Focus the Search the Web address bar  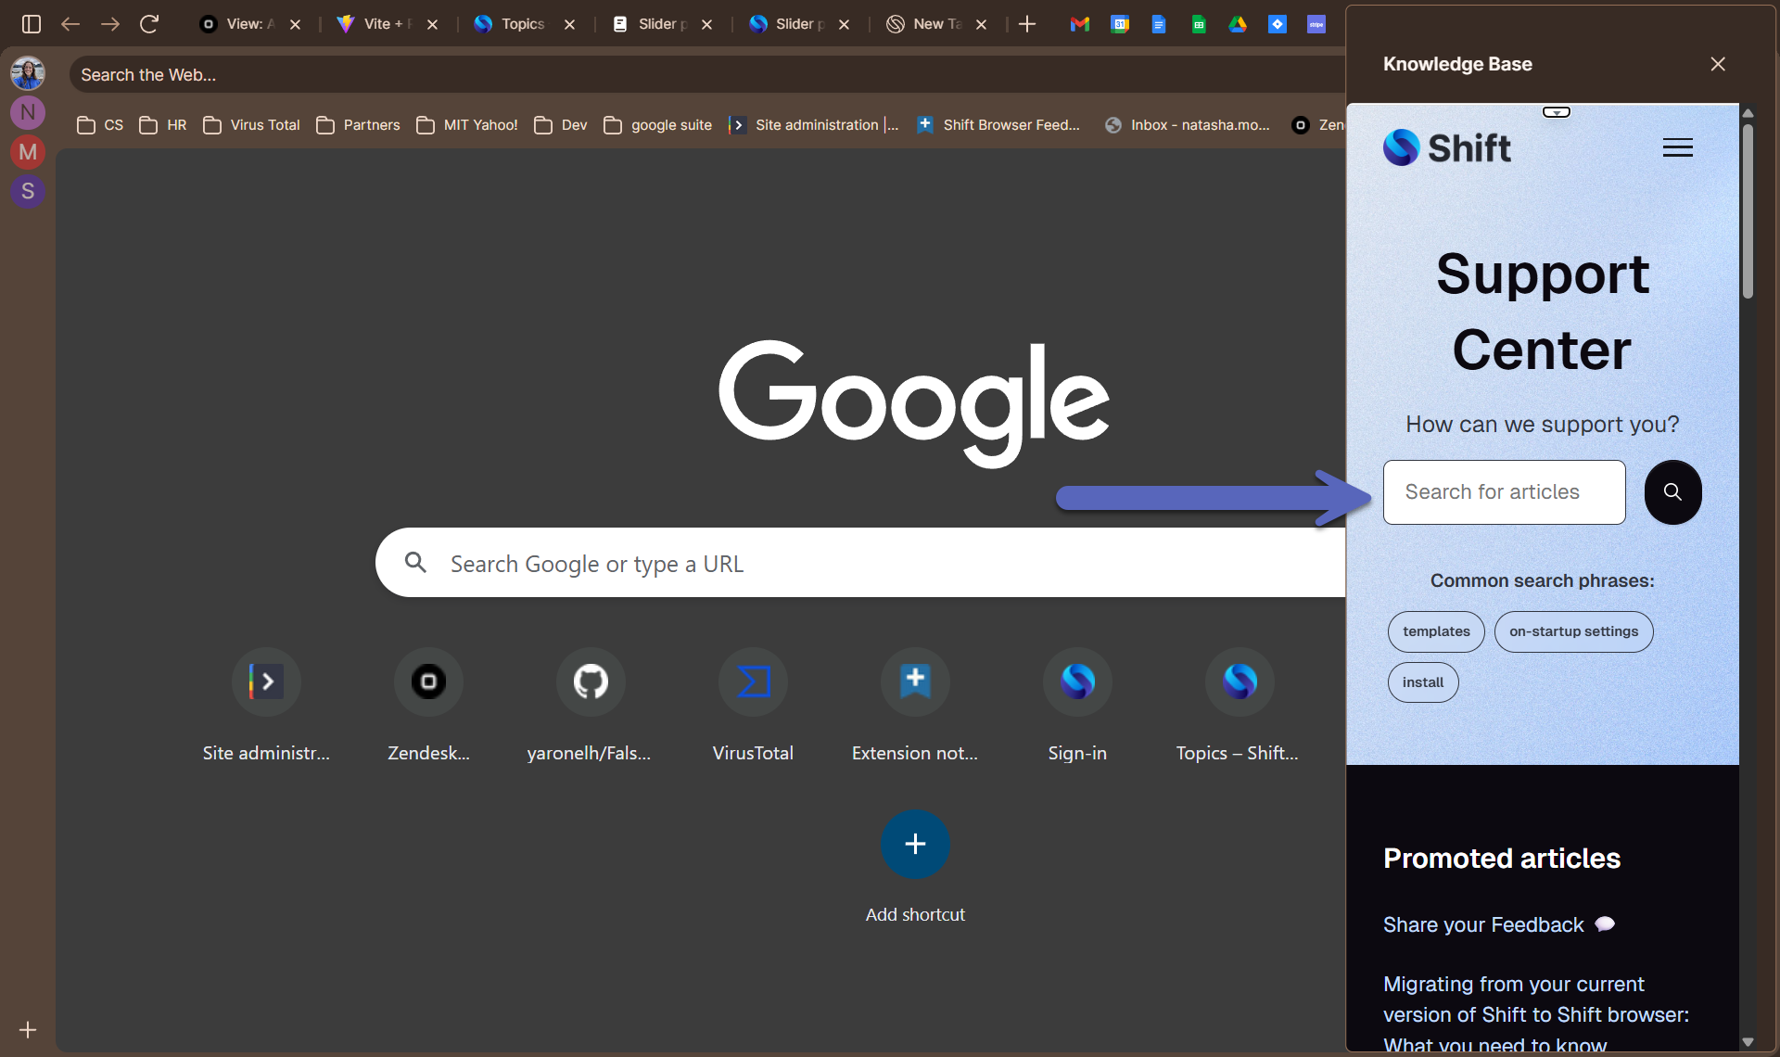point(706,75)
